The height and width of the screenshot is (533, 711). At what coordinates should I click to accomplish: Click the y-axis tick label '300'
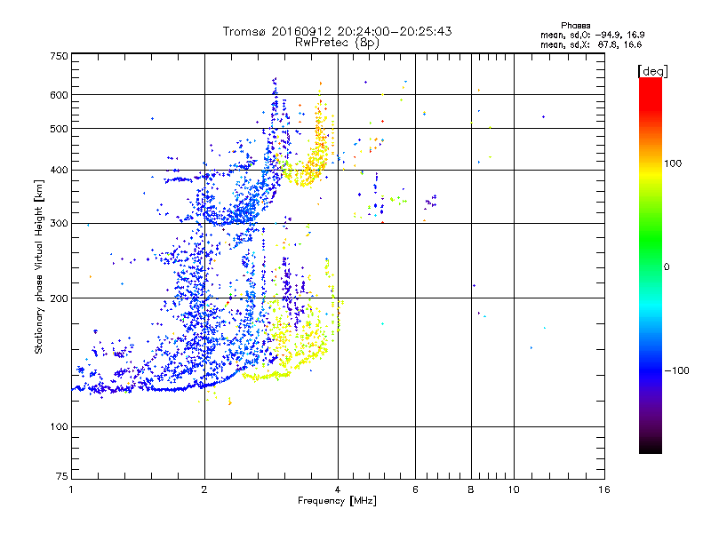[x=59, y=223]
